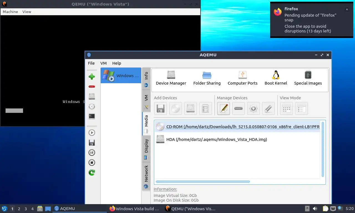This screenshot has width=355, height=213.
Task: Add a CD-ROM device
Action: (176, 108)
